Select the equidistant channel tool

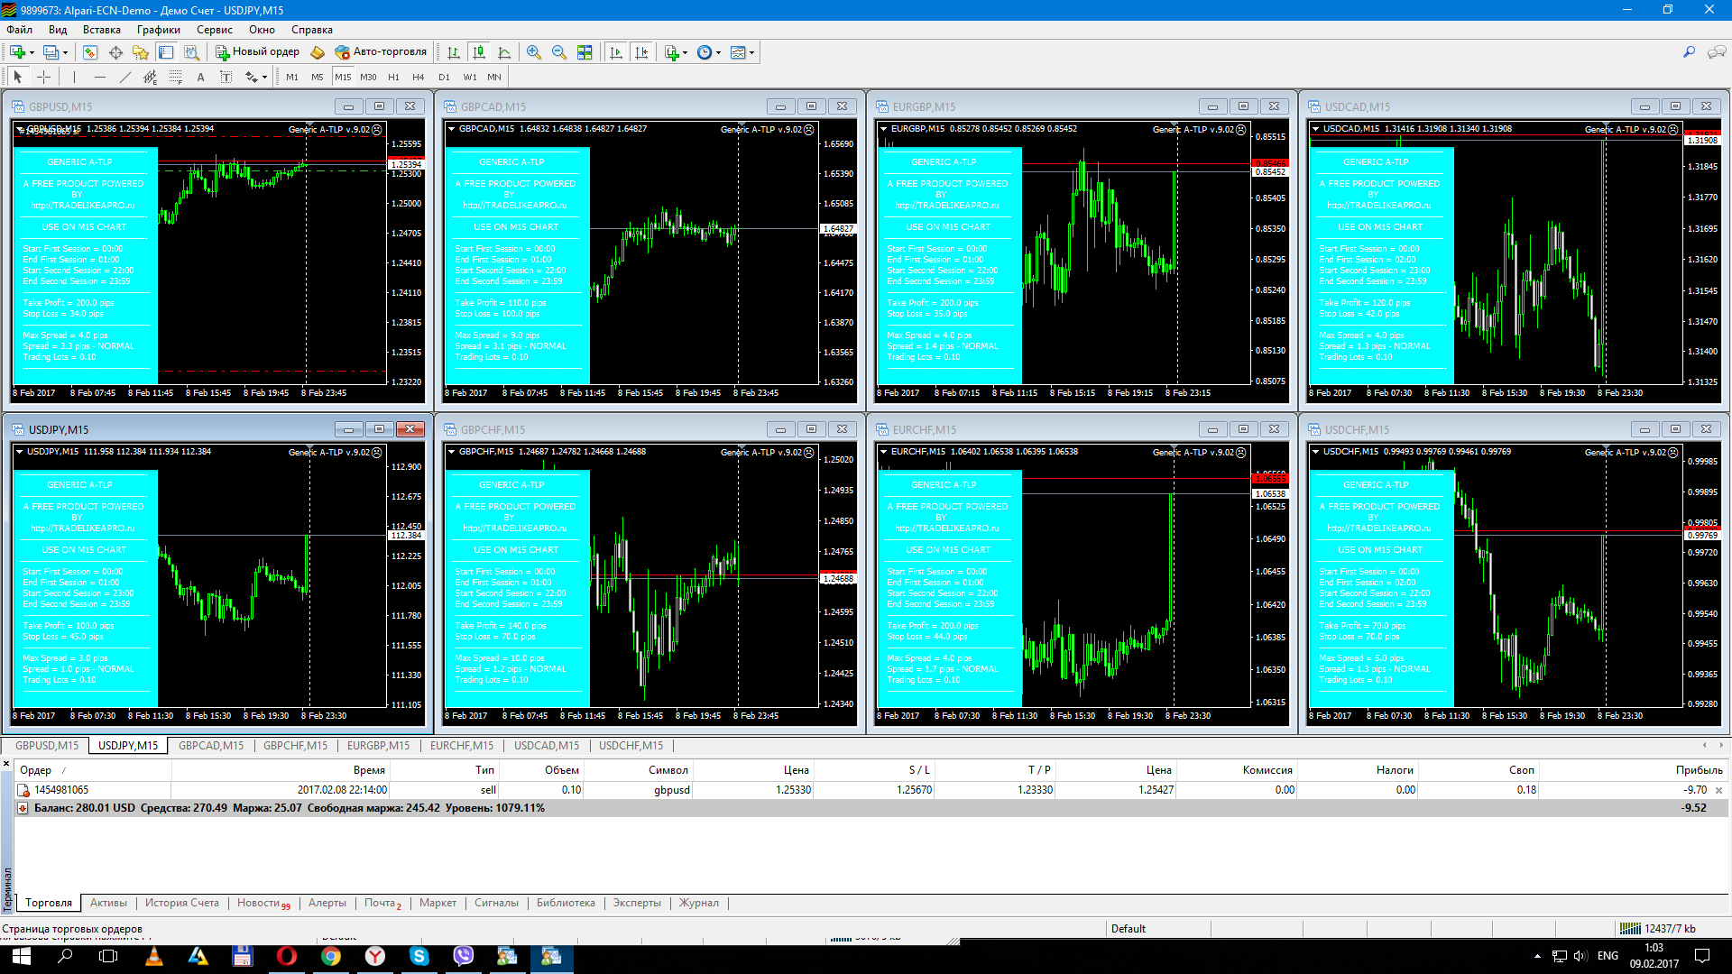click(150, 77)
